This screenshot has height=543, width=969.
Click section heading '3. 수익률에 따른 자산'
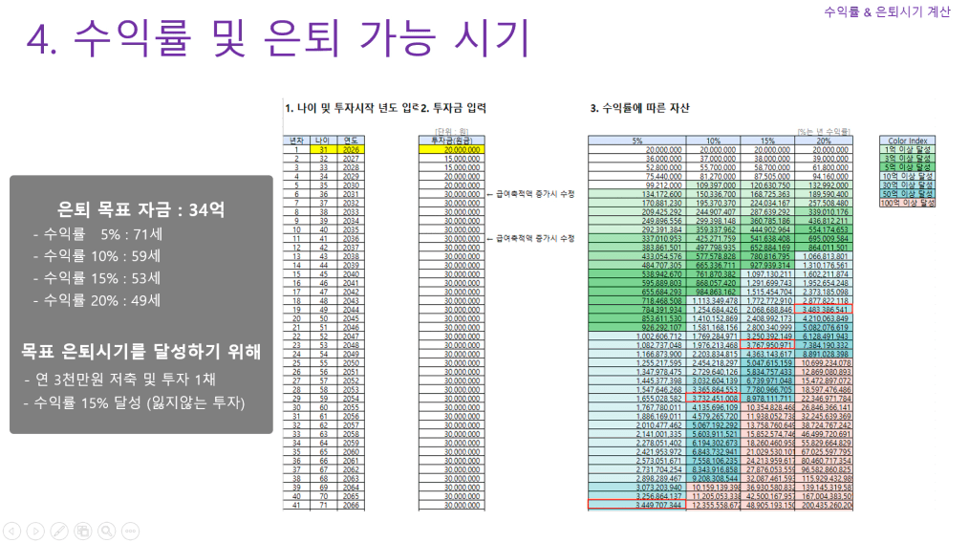click(639, 108)
